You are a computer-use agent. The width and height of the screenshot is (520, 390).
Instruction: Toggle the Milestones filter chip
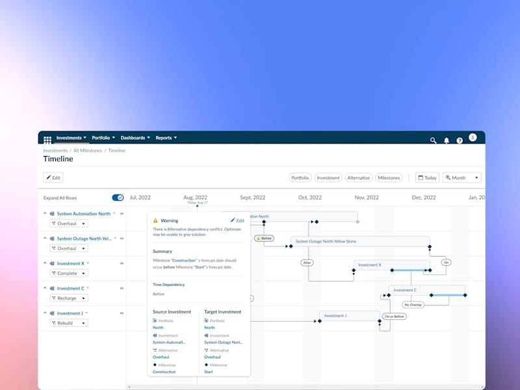coord(389,177)
